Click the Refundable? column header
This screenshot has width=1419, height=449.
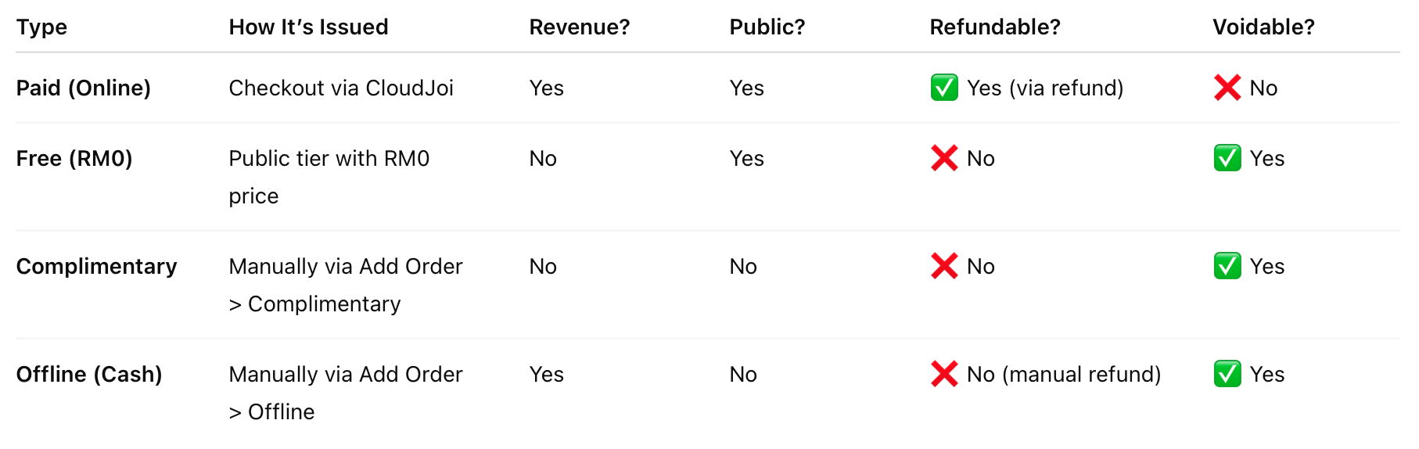point(994,27)
